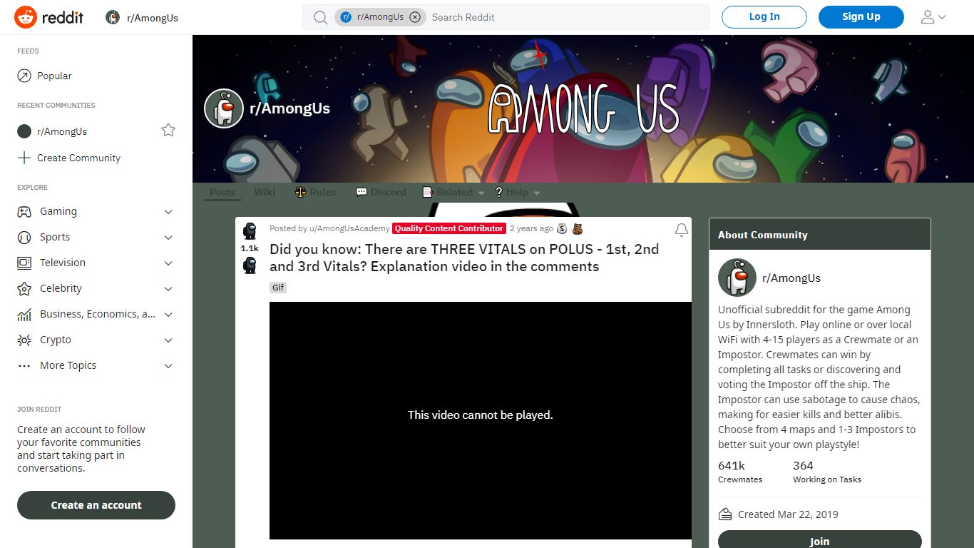Open the user account dropdown menu
The width and height of the screenshot is (974, 548).
933,17
